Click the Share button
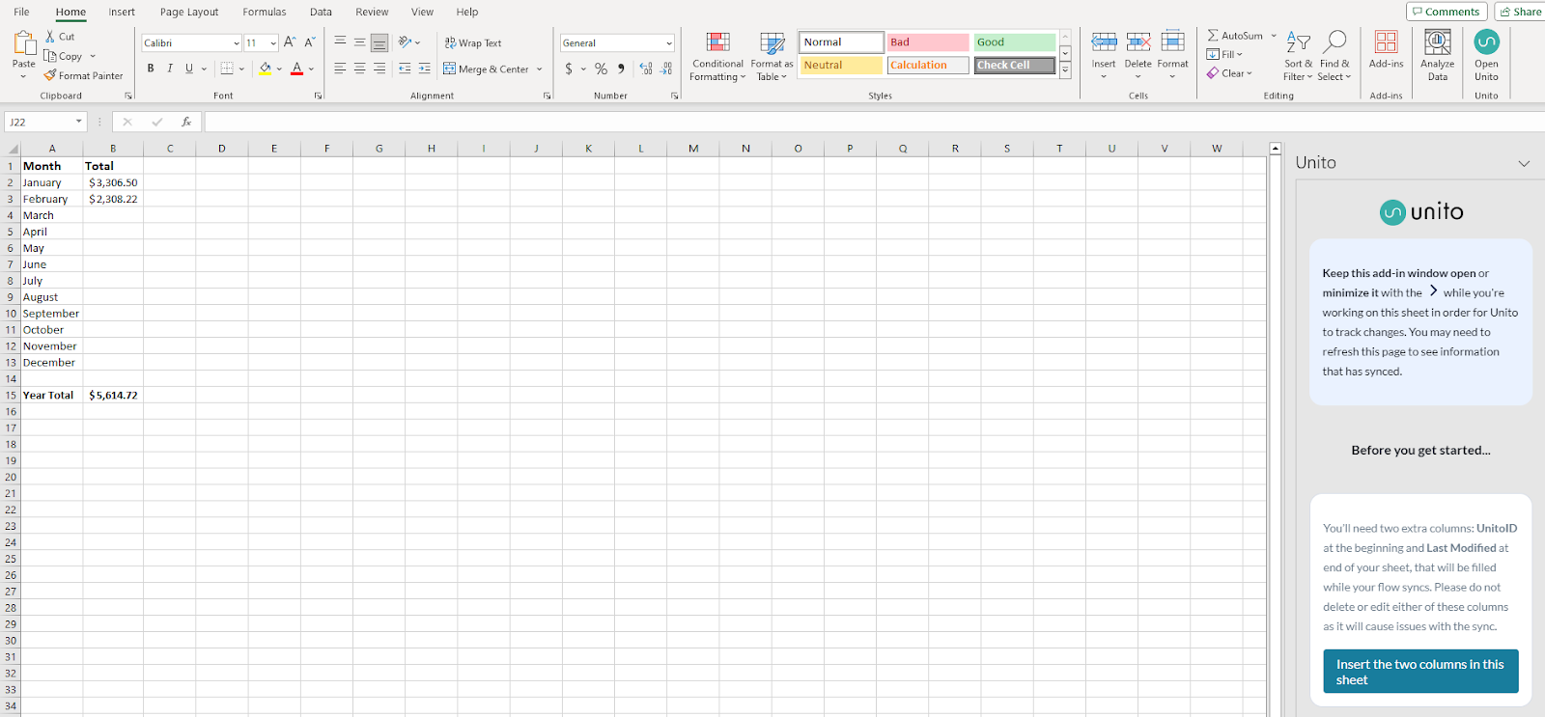 (1520, 12)
